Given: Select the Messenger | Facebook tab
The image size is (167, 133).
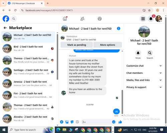Looking at the screenshot, I should (x=25, y=3).
